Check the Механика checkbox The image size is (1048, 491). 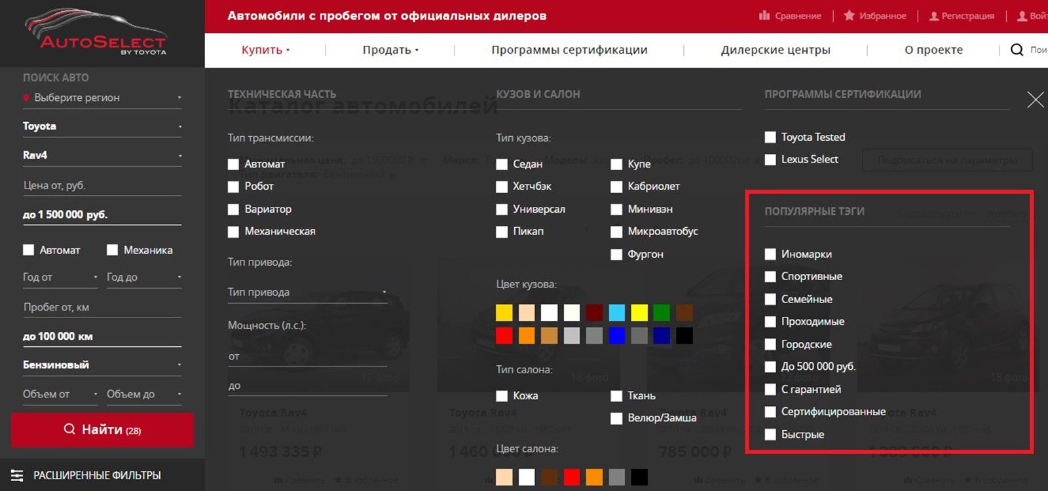(x=112, y=250)
